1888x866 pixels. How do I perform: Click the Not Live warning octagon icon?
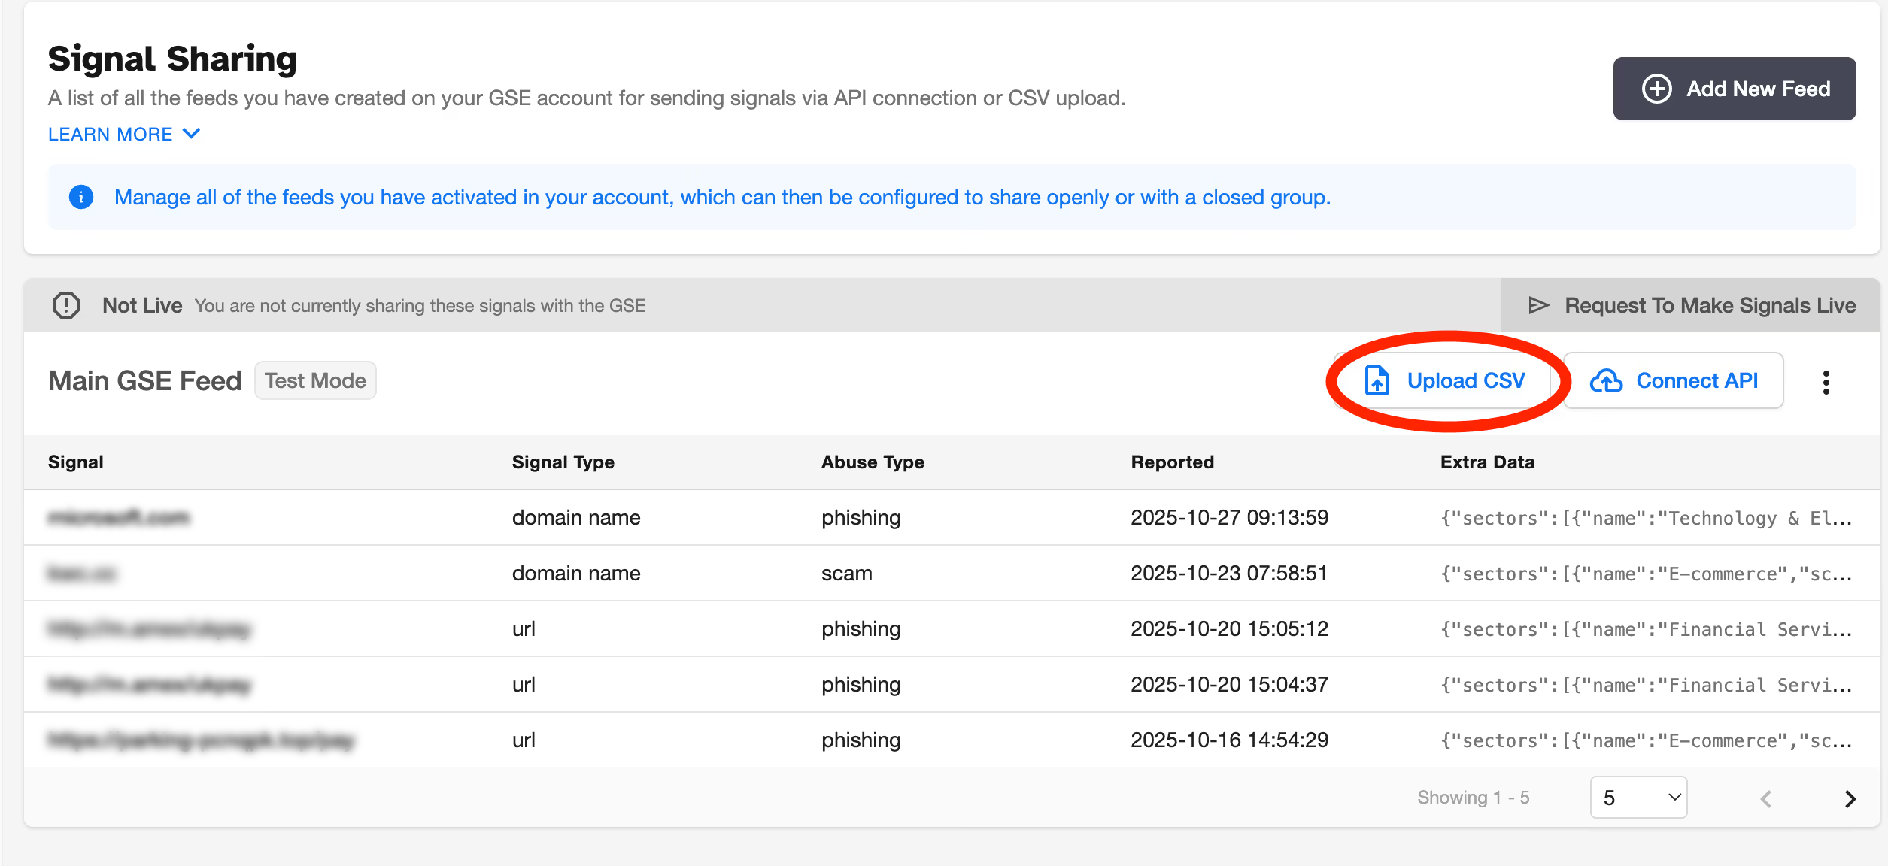pos(66,305)
